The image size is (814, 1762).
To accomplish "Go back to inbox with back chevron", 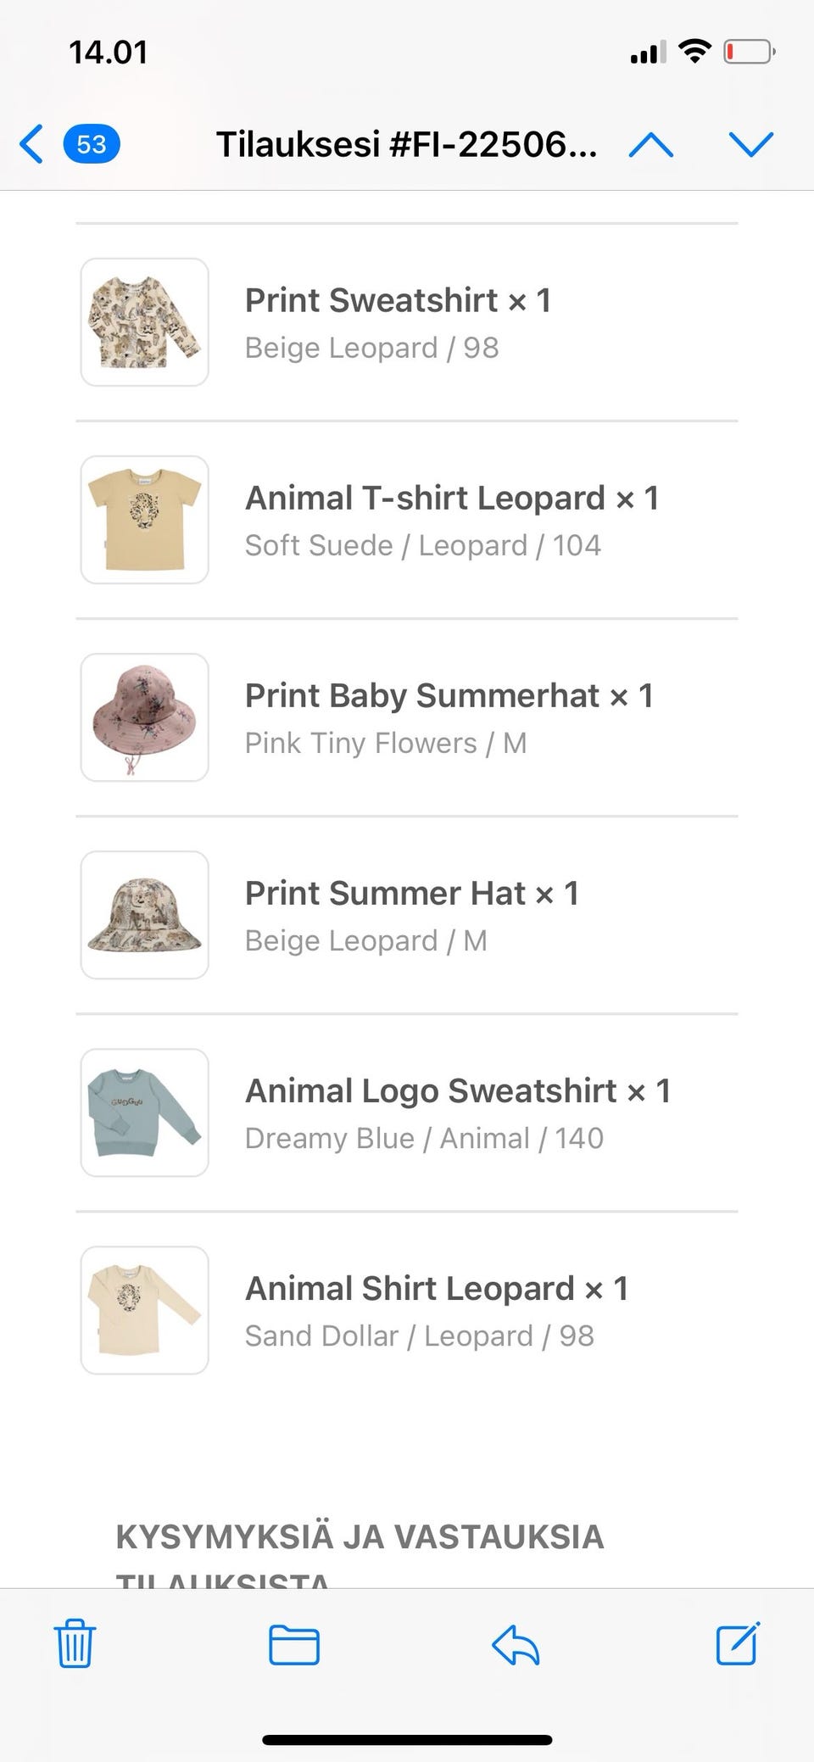I will coord(32,144).
